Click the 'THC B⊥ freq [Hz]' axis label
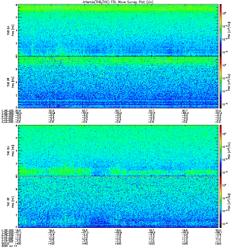233x248 pixels. tap(11, 151)
